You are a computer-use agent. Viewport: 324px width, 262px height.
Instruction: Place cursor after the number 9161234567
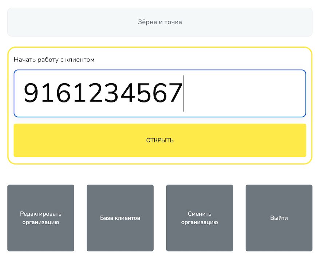183,93
